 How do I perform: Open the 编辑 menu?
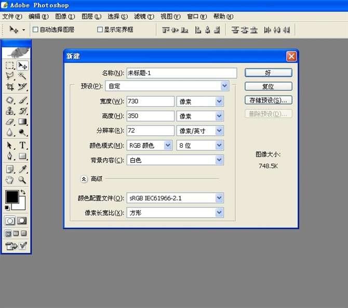tap(38, 17)
